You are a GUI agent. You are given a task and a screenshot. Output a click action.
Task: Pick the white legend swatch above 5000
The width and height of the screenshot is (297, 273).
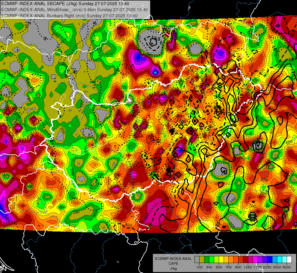pyautogui.click(x=289, y=260)
